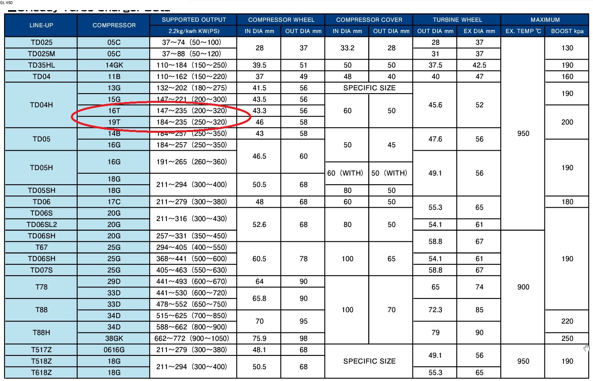Select the TD04H line-up cell

(x=41, y=105)
